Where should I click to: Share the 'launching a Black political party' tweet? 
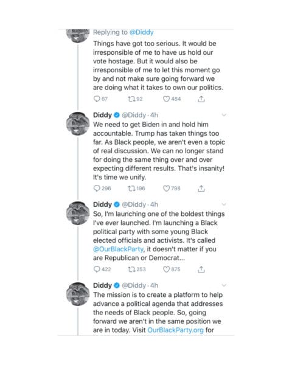(201, 269)
